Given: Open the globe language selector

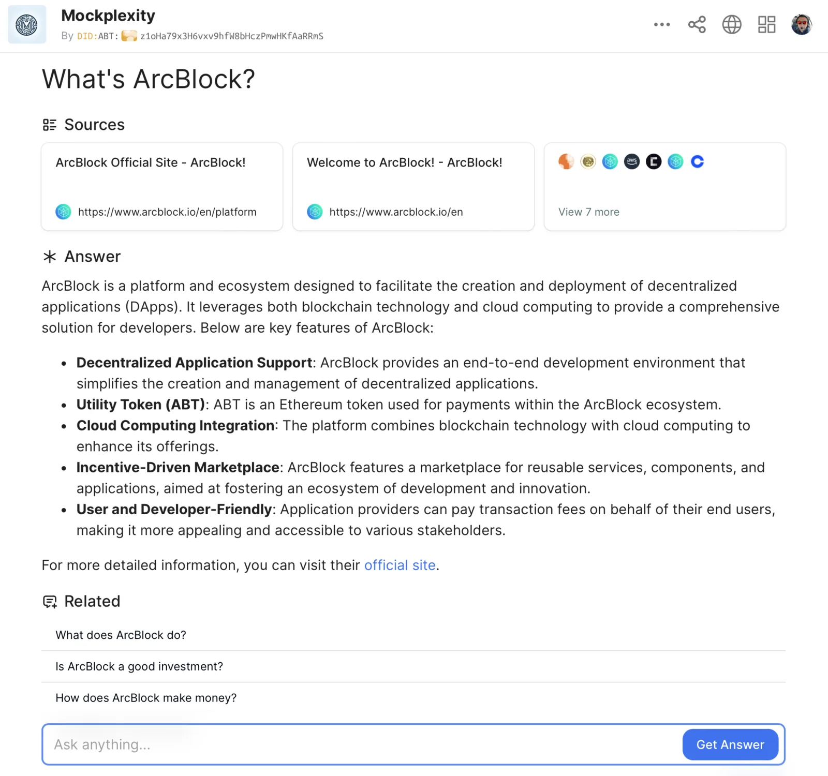Looking at the screenshot, I should 732,24.
